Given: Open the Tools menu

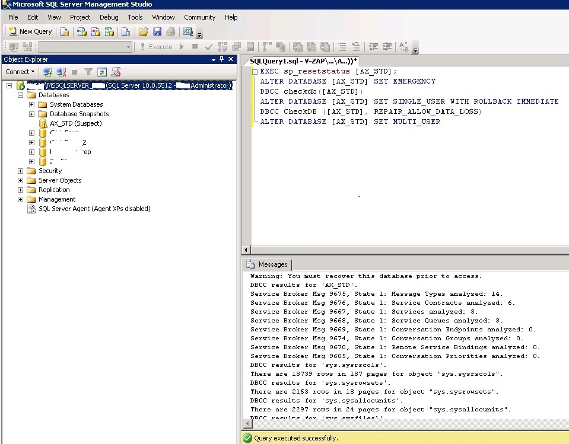Looking at the screenshot, I should tap(135, 17).
